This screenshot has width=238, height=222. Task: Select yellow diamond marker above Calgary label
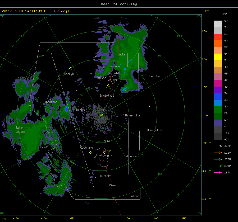tap(104, 152)
